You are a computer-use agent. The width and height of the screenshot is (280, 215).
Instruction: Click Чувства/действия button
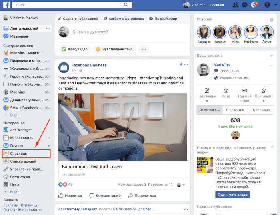click(x=114, y=49)
